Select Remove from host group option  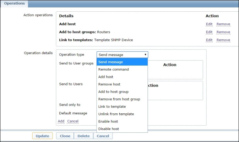coord(119,99)
